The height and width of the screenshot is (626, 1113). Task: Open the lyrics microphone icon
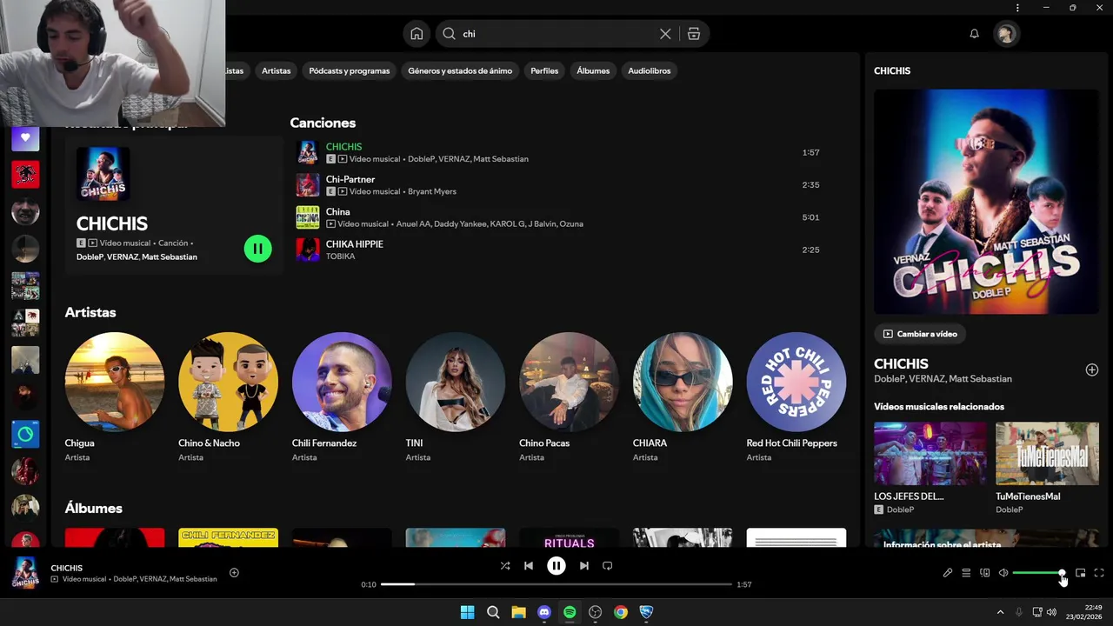pos(948,573)
